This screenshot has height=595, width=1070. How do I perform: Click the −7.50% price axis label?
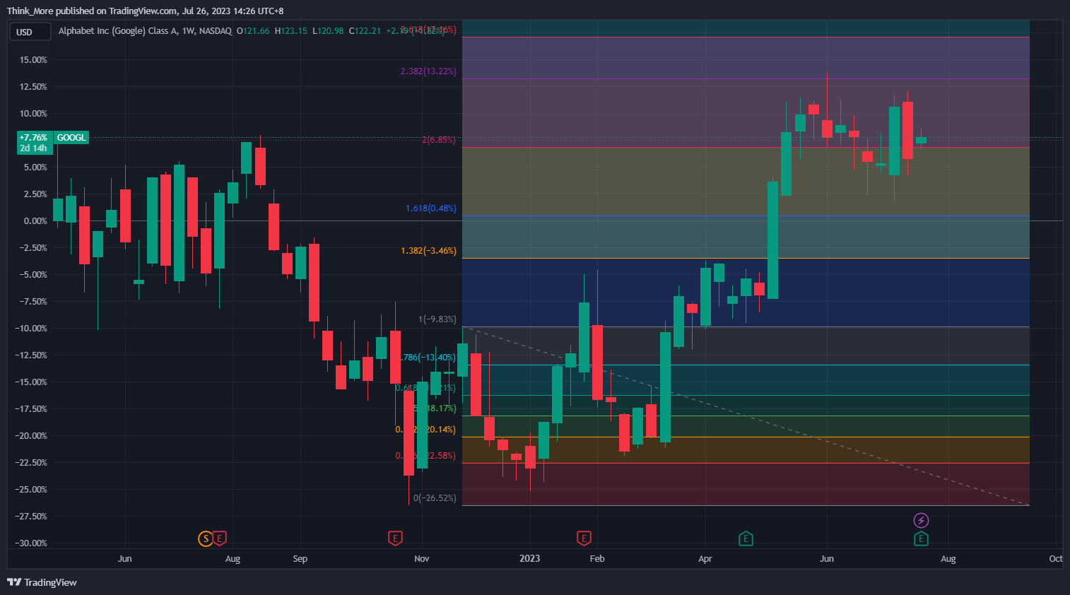[x=33, y=302]
